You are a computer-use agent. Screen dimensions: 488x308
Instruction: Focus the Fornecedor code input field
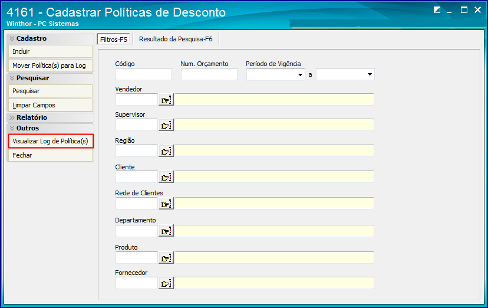pyautogui.click(x=137, y=283)
